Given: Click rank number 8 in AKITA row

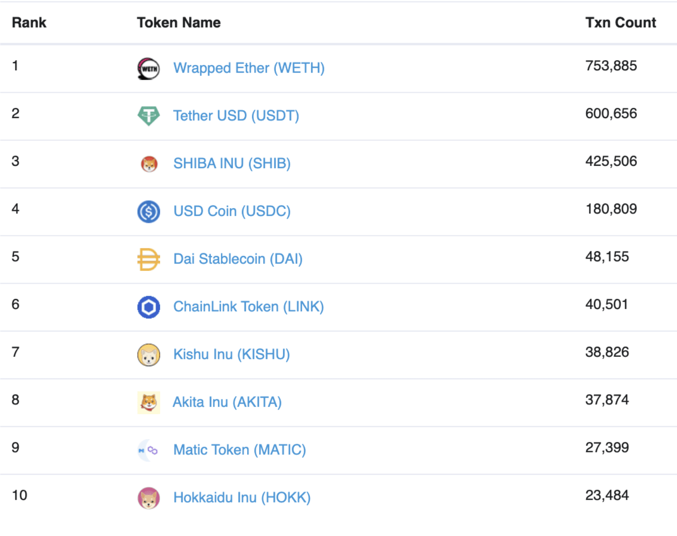Looking at the screenshot, I should click(x=15, y=400).
